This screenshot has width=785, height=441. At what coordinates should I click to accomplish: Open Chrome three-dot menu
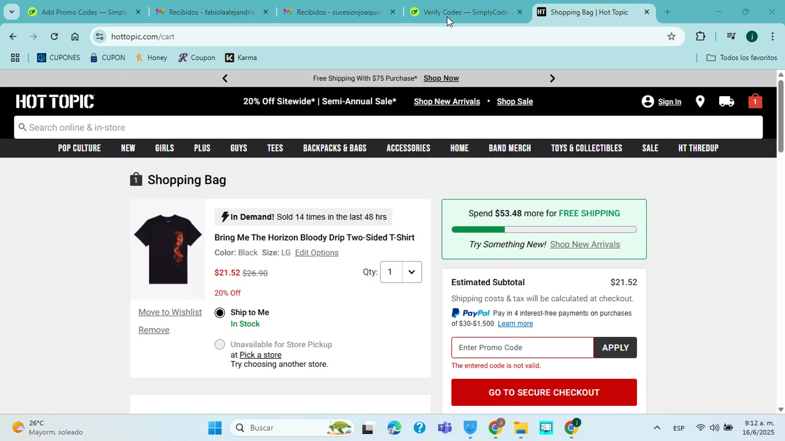[x=772, y=36]
